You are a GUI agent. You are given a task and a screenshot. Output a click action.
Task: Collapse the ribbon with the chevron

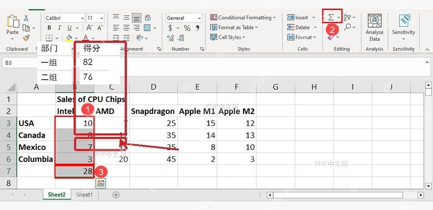point(427,49)
